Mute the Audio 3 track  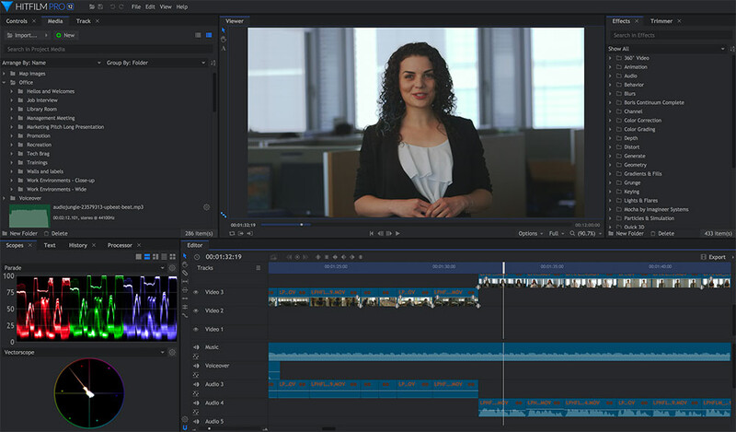(196, 384)
